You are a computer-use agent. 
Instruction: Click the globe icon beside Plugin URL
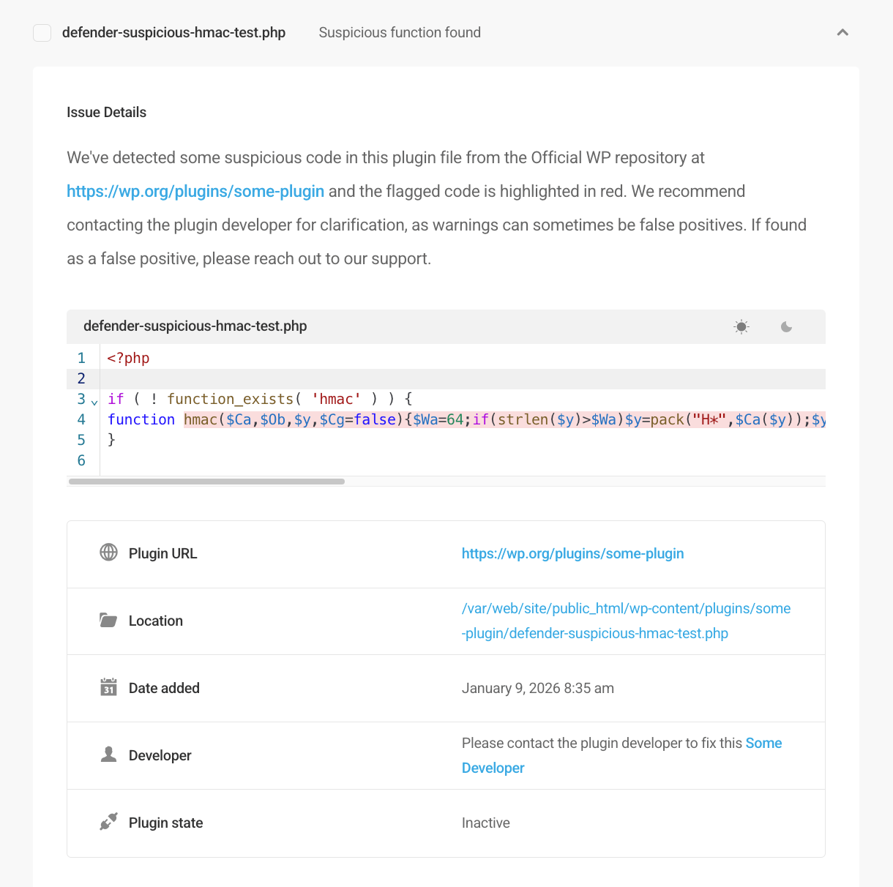pos(108,553)
